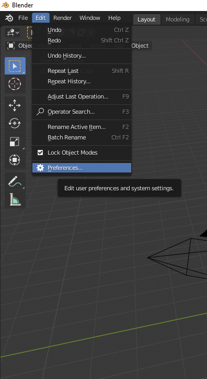Open the editor type dropdown
Viewport: 207px width, 379px height.
pos(13,33)
